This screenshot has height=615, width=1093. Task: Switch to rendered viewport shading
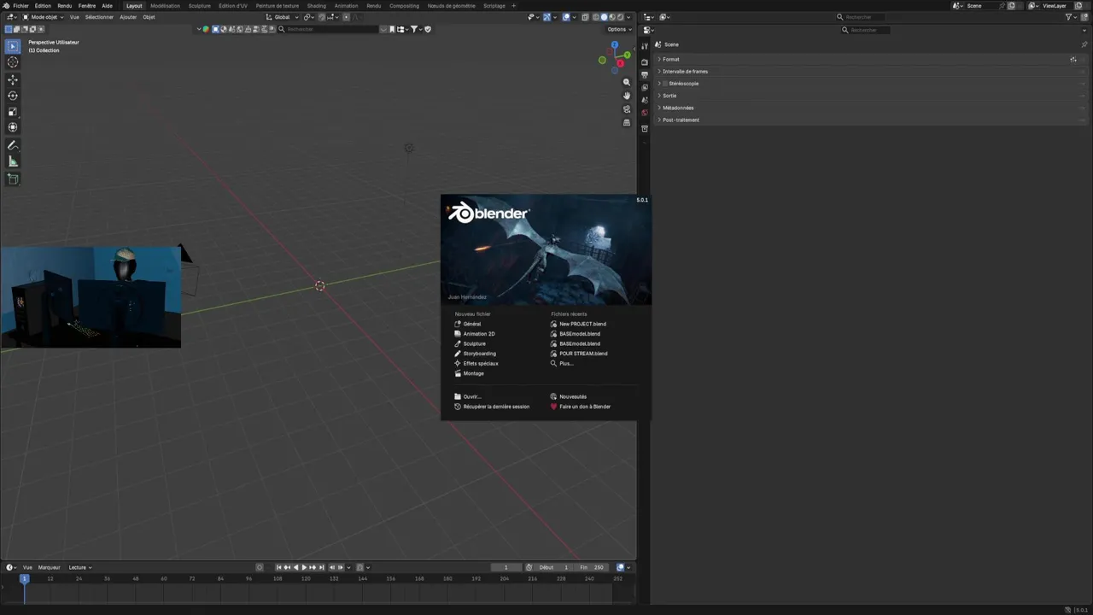621,17
